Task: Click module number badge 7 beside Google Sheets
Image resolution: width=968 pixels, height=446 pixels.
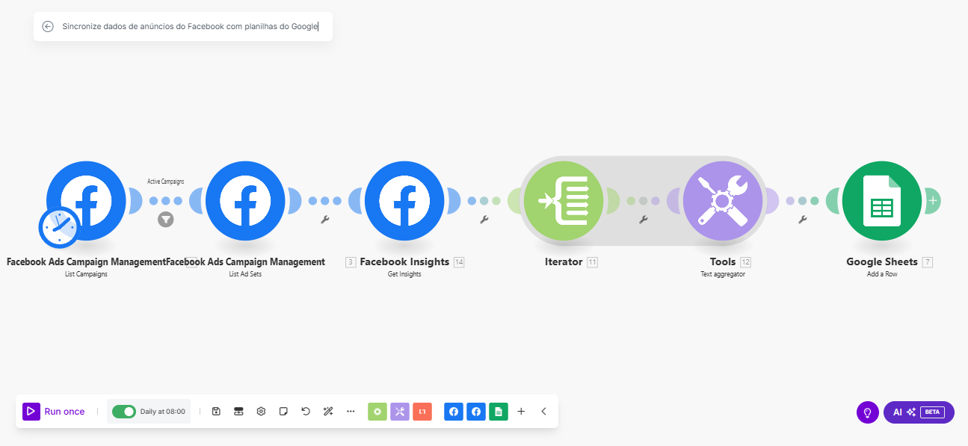Action: tap(928, 262)
